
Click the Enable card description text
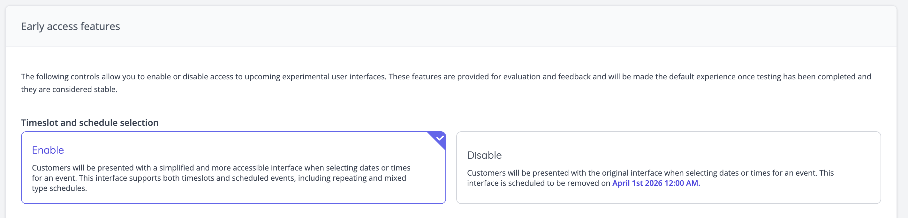click(x=219, y=178)
